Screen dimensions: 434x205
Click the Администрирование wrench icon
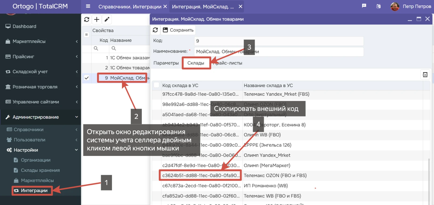click(8, 117)
